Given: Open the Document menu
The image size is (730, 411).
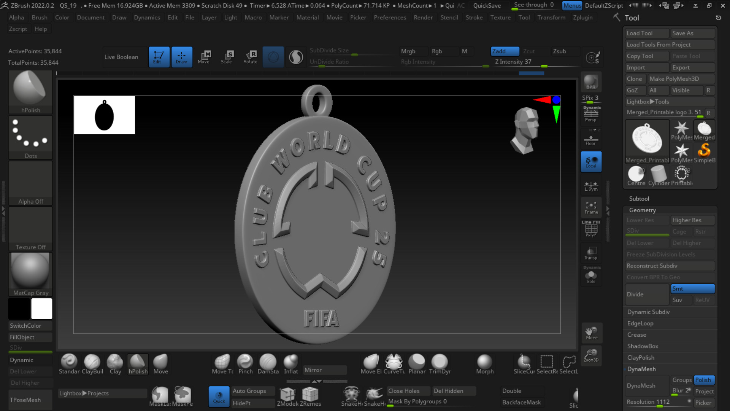Looking at the screenshot, I should [x=90, y=18].
